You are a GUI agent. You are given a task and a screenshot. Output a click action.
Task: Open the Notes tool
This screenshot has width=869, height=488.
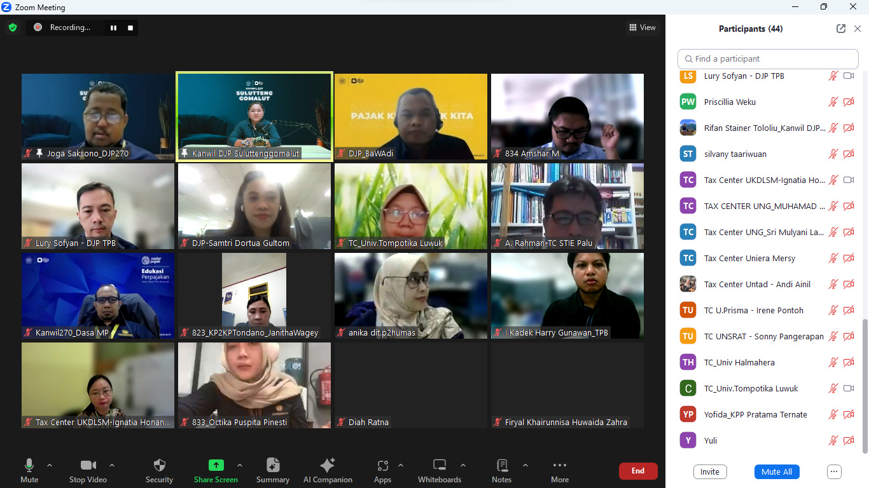coord(501,466)
